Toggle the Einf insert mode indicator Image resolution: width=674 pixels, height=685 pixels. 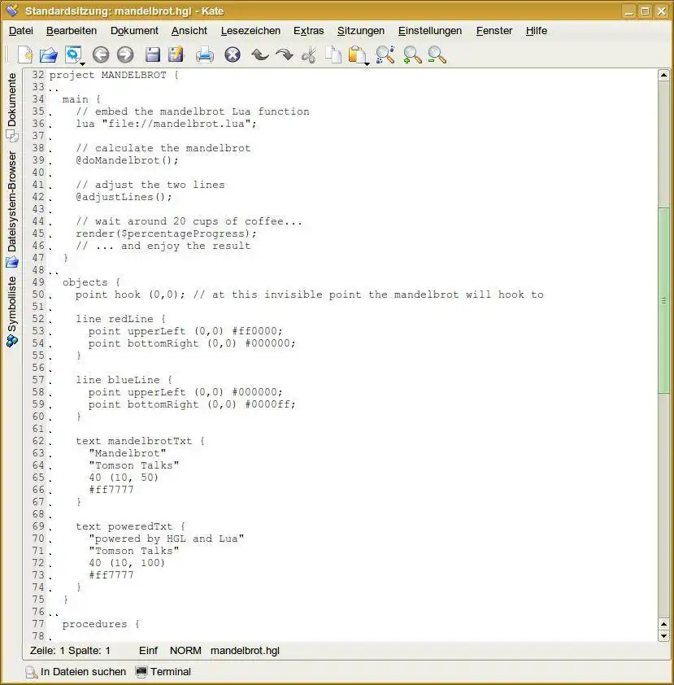click(x=149, y=651)
